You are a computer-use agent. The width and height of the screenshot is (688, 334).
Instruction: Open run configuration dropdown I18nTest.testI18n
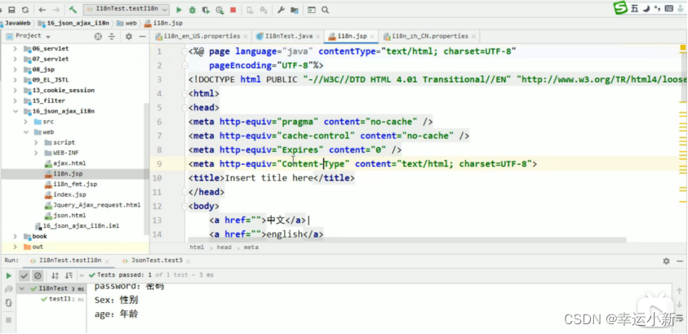coord(126,10)
